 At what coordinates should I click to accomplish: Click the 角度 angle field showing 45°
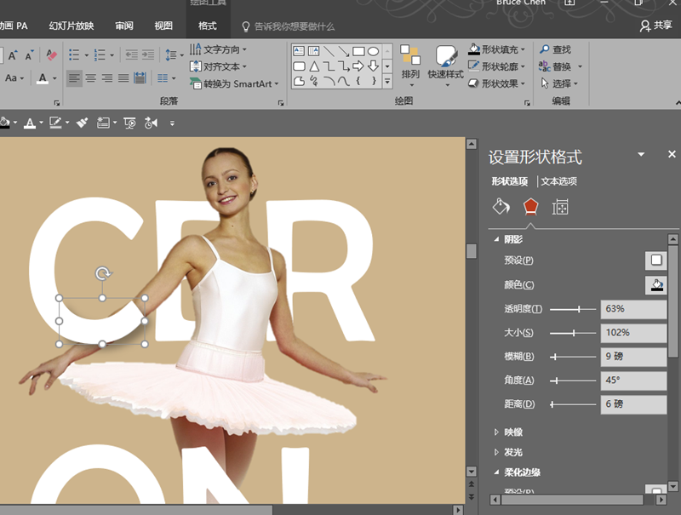[633, 381]
